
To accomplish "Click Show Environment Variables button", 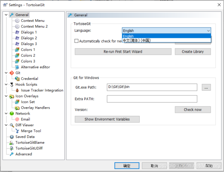I will point(107,119).
